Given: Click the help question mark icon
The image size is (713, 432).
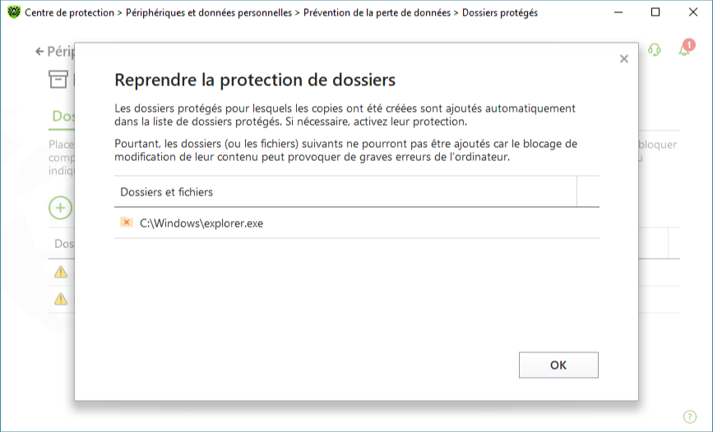Looking at the screenshot, I should pyautogui.click(x=690, y=416).
